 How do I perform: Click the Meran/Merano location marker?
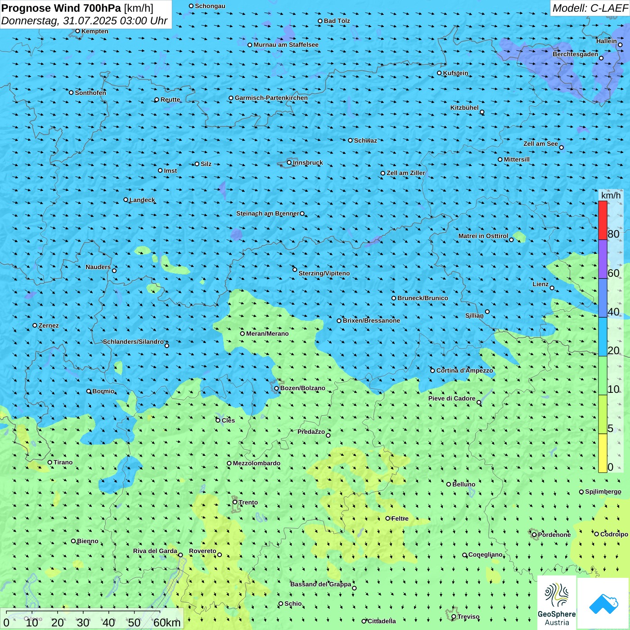coord(243,333)
